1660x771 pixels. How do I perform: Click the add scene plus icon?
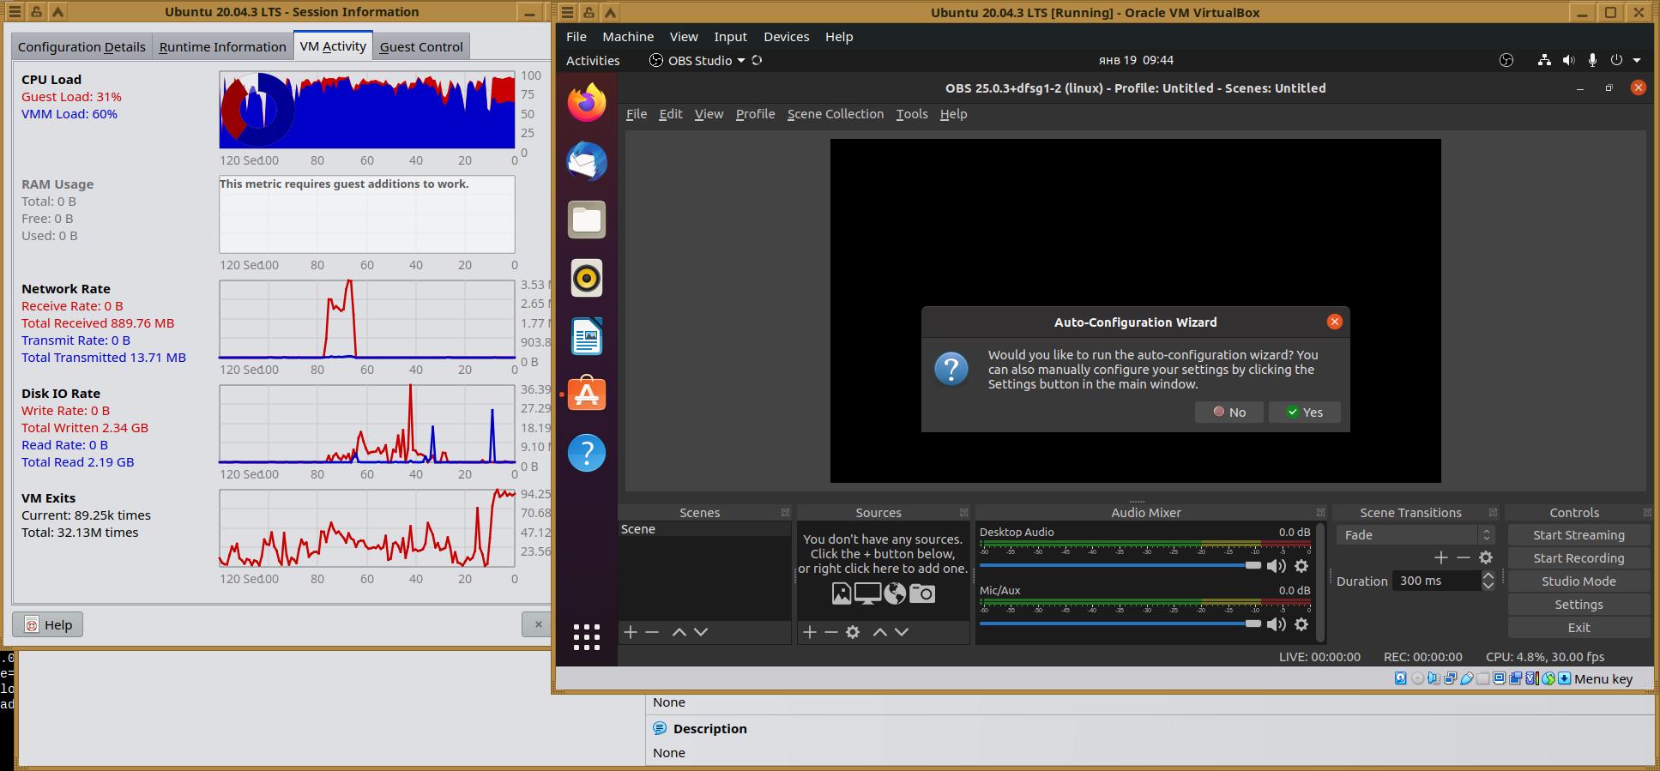tap(630, 632)
